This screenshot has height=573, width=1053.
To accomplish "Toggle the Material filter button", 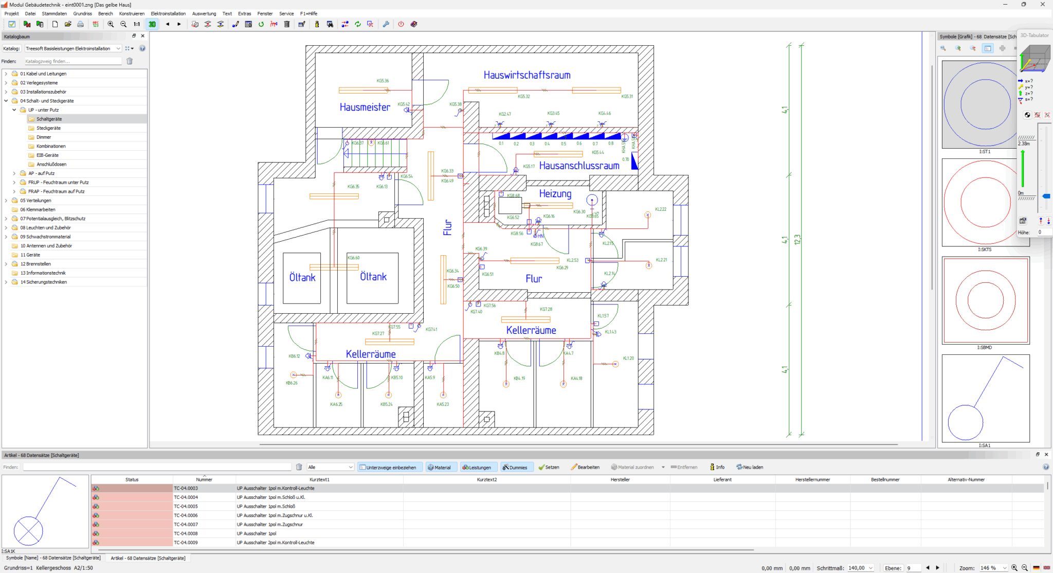I will coord(441,467).
